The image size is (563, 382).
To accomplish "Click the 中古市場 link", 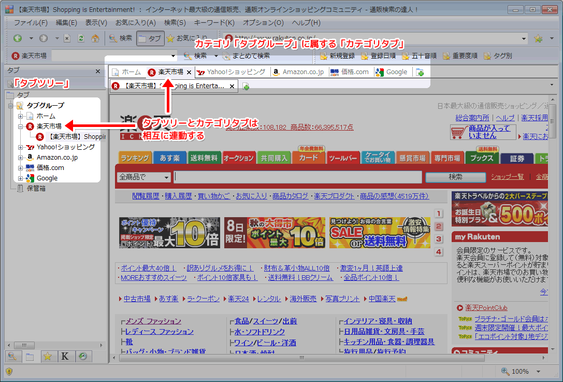I will [x=137, y=299].
